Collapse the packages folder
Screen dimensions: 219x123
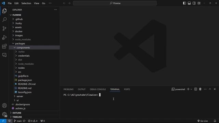35,43
